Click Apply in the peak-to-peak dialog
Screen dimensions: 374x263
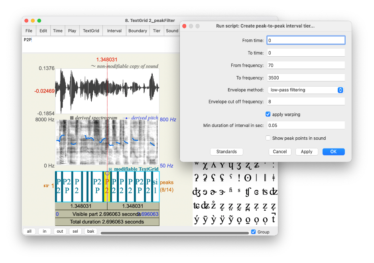point(307,152)
